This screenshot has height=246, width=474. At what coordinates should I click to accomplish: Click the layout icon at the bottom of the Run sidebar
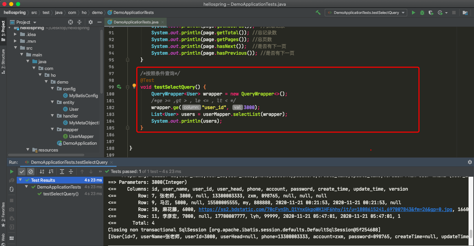[x=12, y=238]
